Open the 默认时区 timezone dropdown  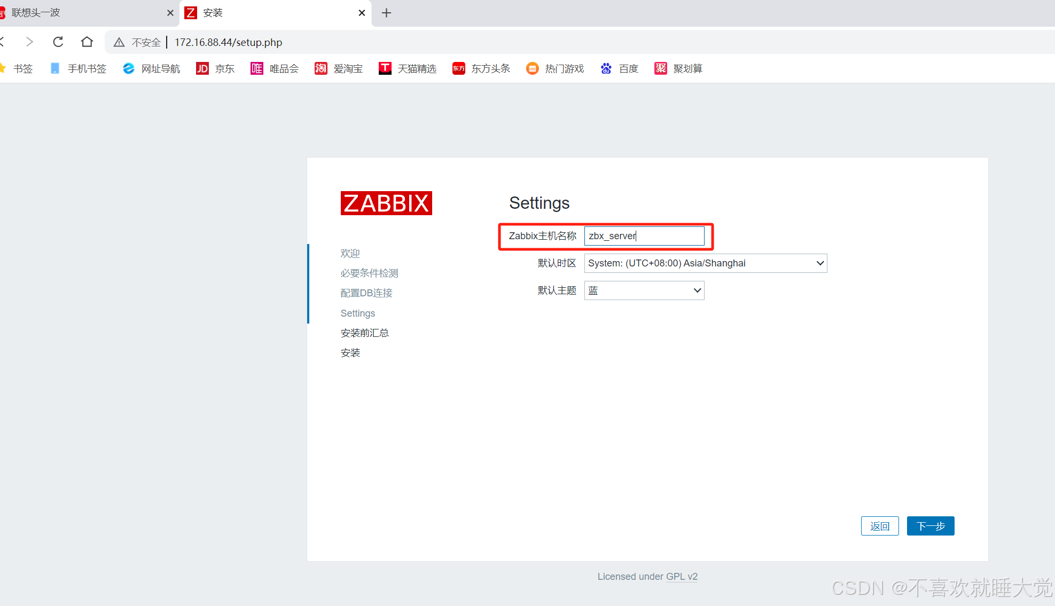tap(706, 263)
